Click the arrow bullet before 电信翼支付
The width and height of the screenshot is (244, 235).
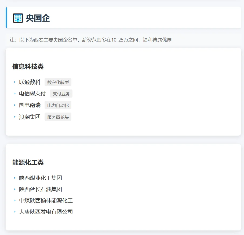[x=14, y=94]
